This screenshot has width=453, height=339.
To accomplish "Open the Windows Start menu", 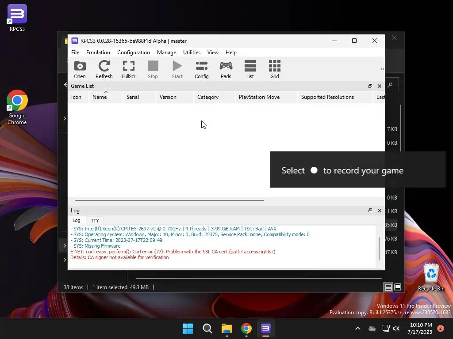I will coord(188,328).
